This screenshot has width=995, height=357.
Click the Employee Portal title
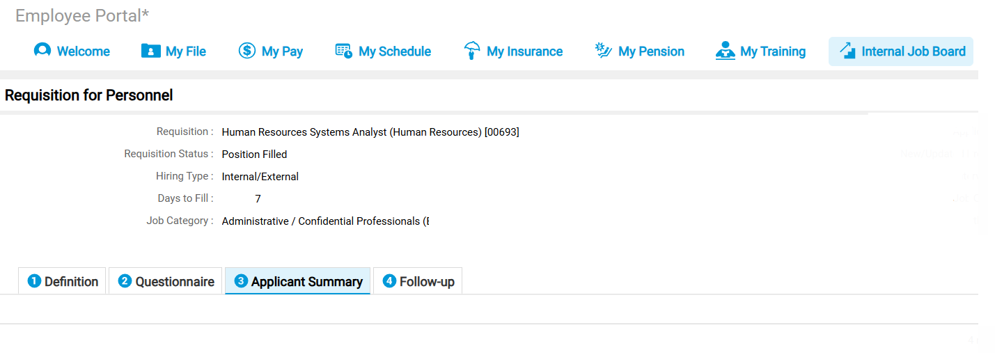click(x=82, y=16)
